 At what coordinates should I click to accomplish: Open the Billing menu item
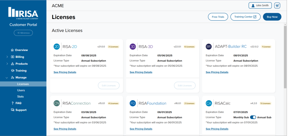point(20,57)
